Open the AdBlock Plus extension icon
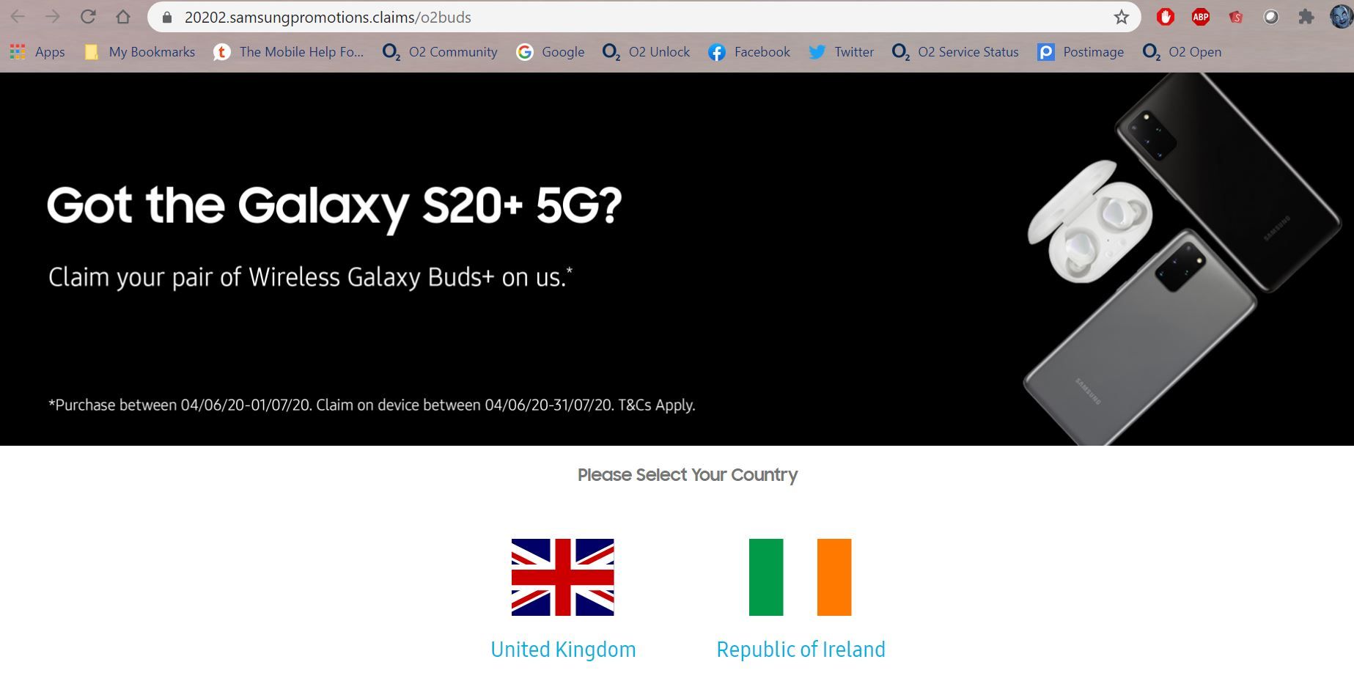This screenshot has width=1354, height=684. 1200,17
